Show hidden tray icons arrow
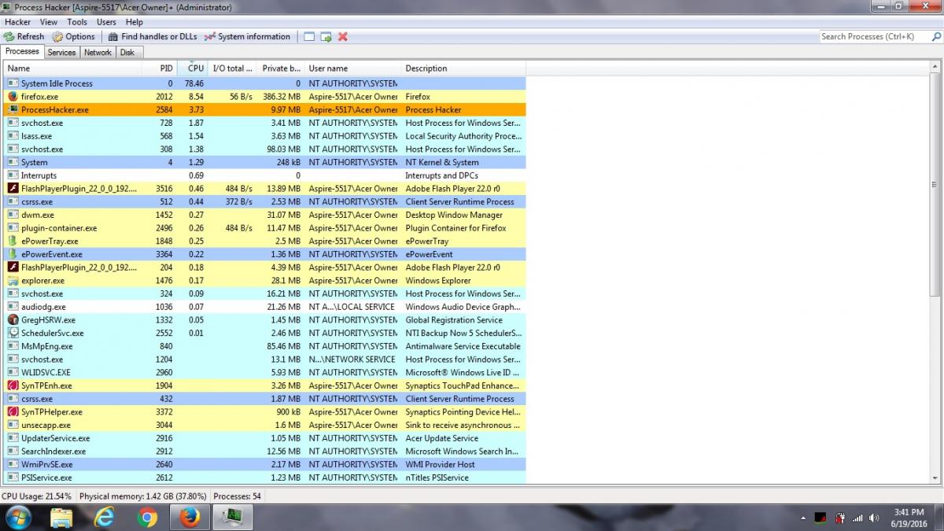This screenshot has width=944, height=531. point(803,518)
